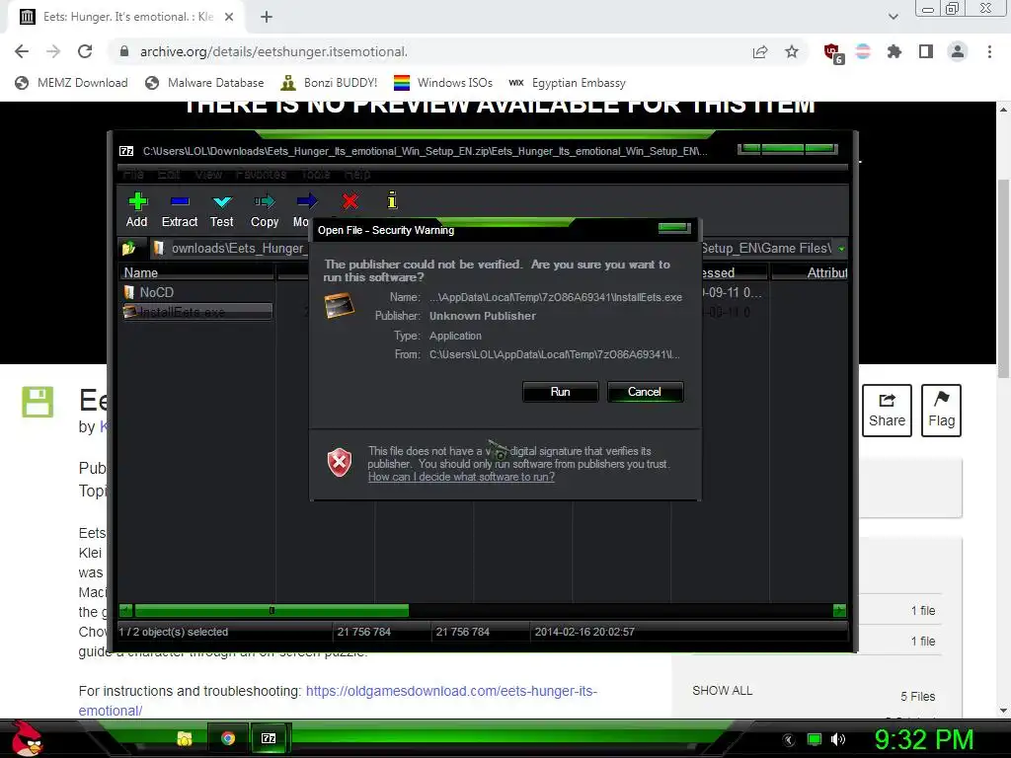Open the MEMZ Download bookmark
This screenshot has height=758, width=1011.
[71, 83]
